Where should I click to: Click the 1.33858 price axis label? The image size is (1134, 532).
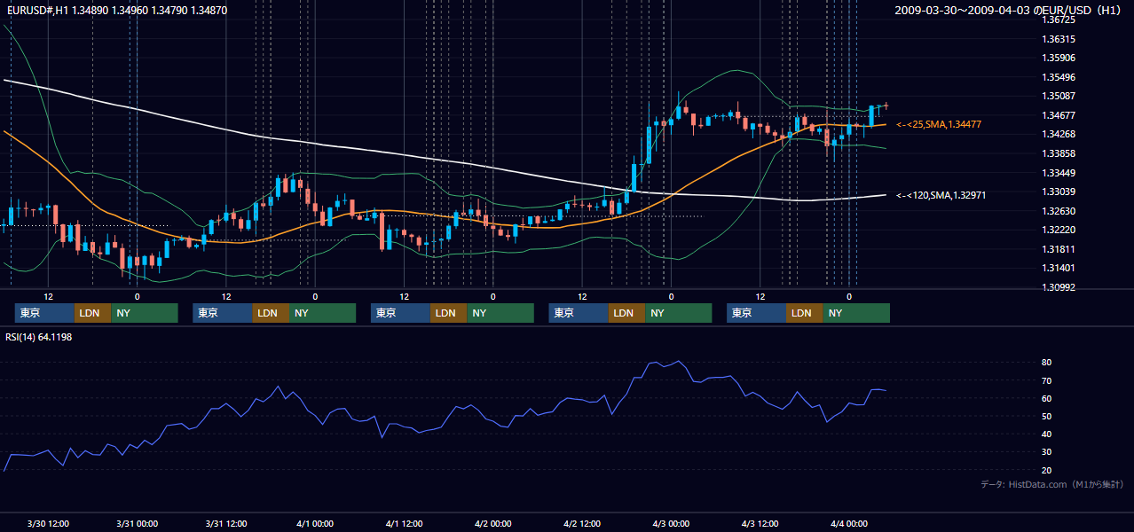click(x=1059, y=153)
